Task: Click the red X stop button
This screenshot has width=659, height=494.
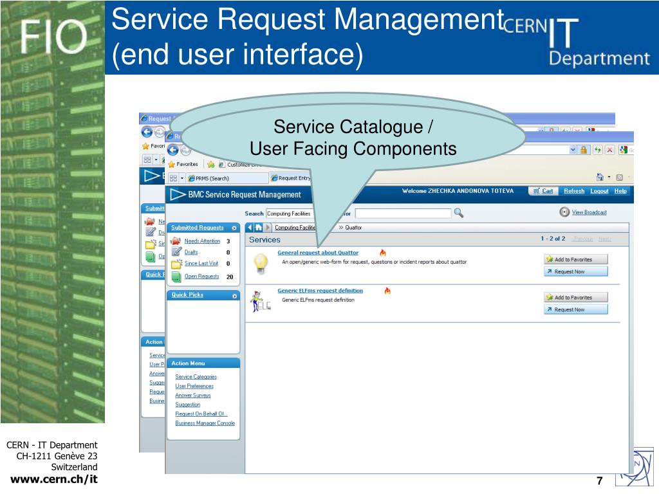Action: [610, 149]
